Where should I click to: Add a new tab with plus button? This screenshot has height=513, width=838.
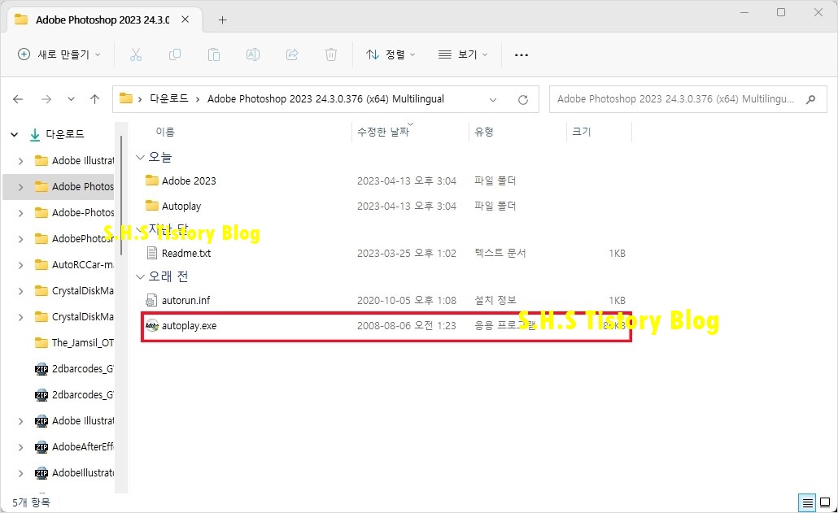222,20
